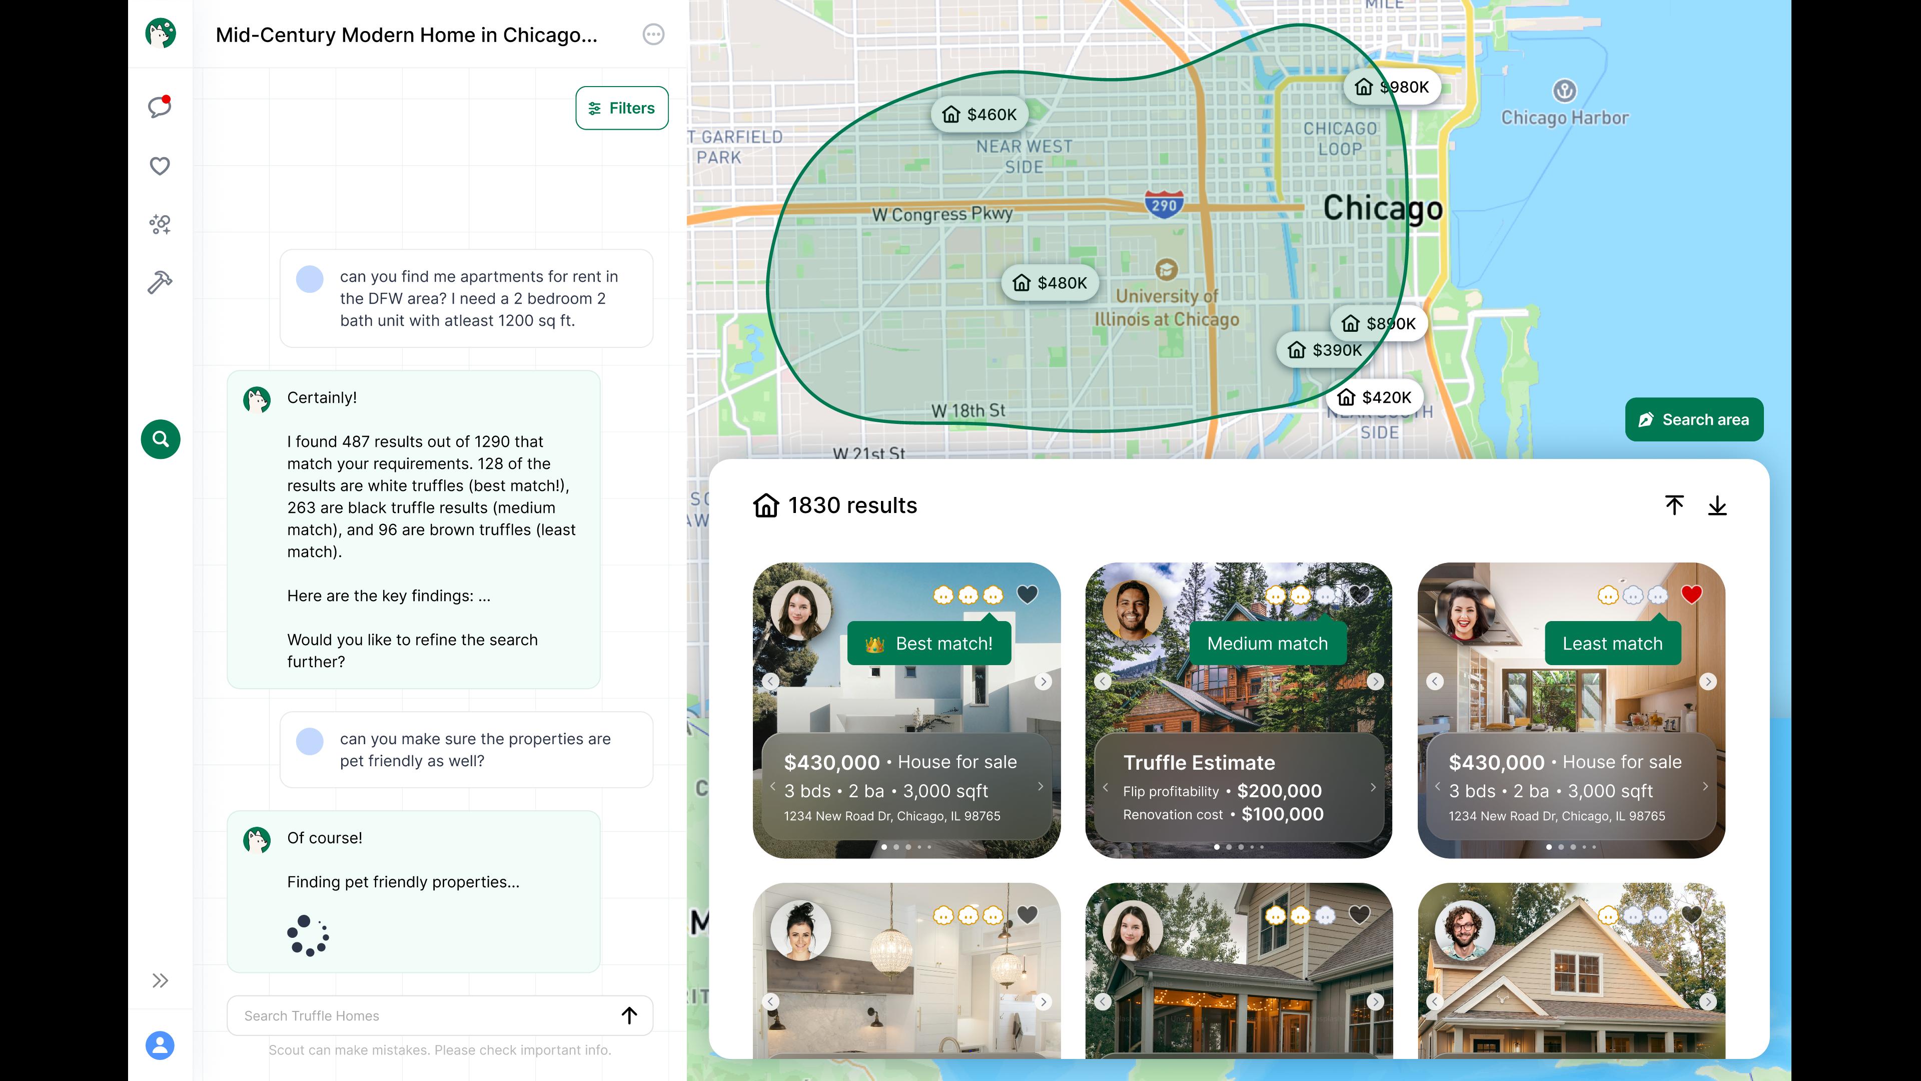Toggle the heart on the Medium match listing
The height and width of the screenshot is (1081, 1921).
(1360, 595)
